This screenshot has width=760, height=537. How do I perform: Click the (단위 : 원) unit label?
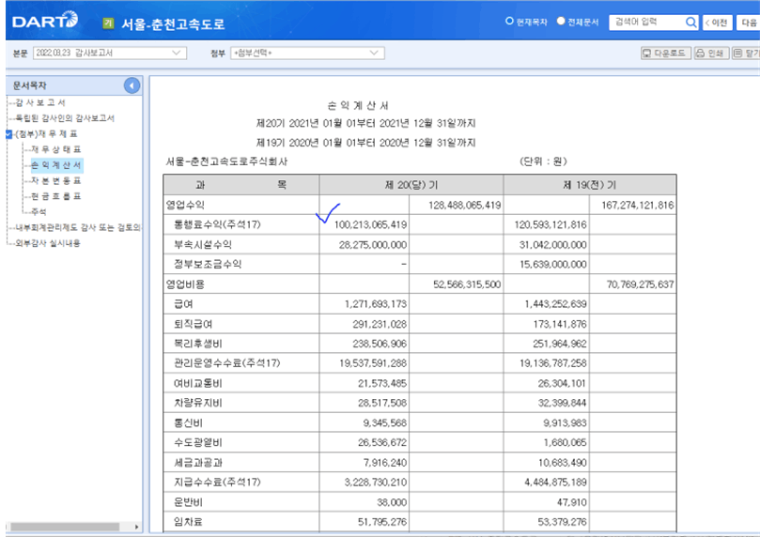[543, 161]
